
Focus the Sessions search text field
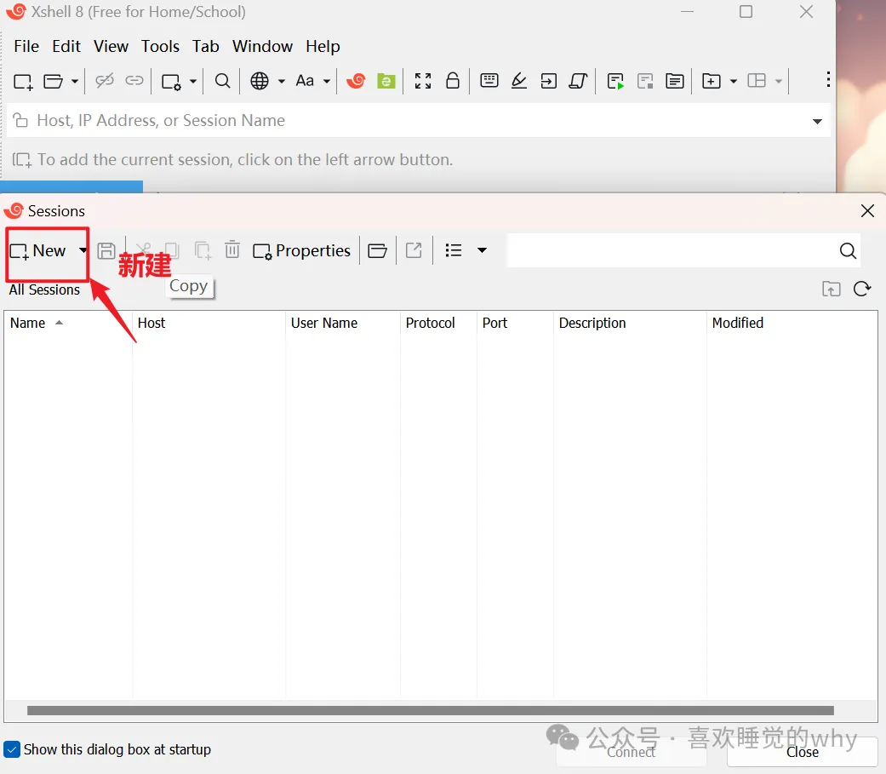672,250
